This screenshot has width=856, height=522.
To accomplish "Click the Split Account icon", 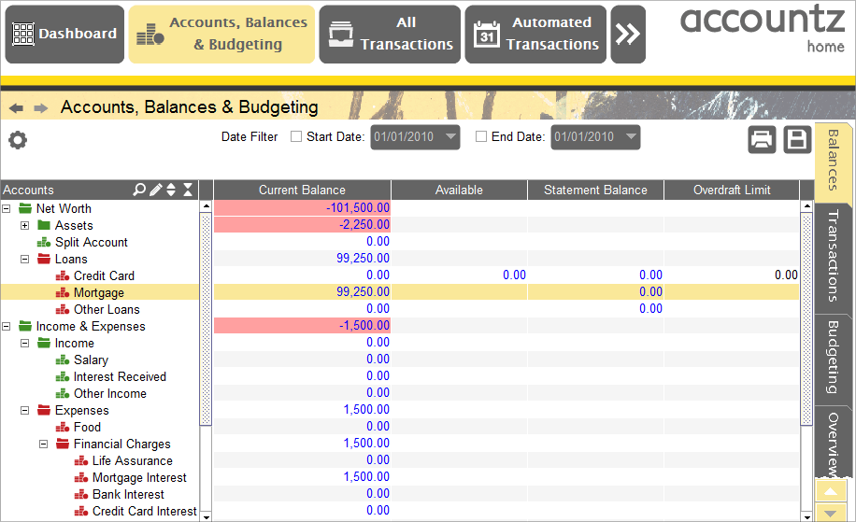I will pyautogui.click(x=44, y=242).
